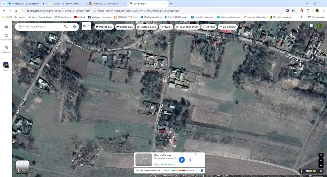327x177 pixels.
Task: Open Google account avatar on map
Action: [x=319, y=26]
